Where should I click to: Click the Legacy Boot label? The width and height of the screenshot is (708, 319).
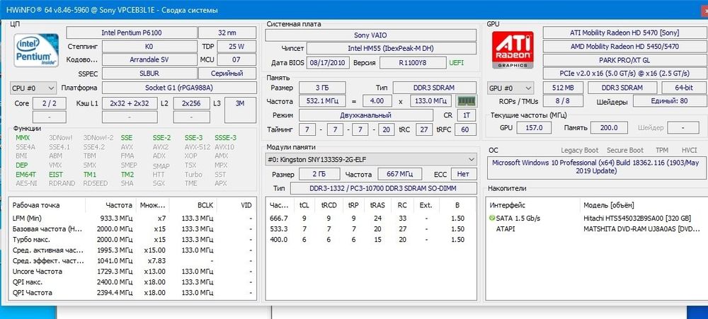coord(579,150)
